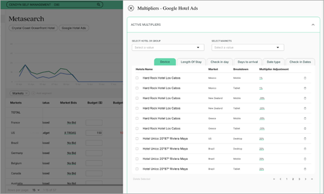This screenshot has height=194, width=324.
Task: Delete the Greece Tablet multiplier row
Action: [305, 128]
